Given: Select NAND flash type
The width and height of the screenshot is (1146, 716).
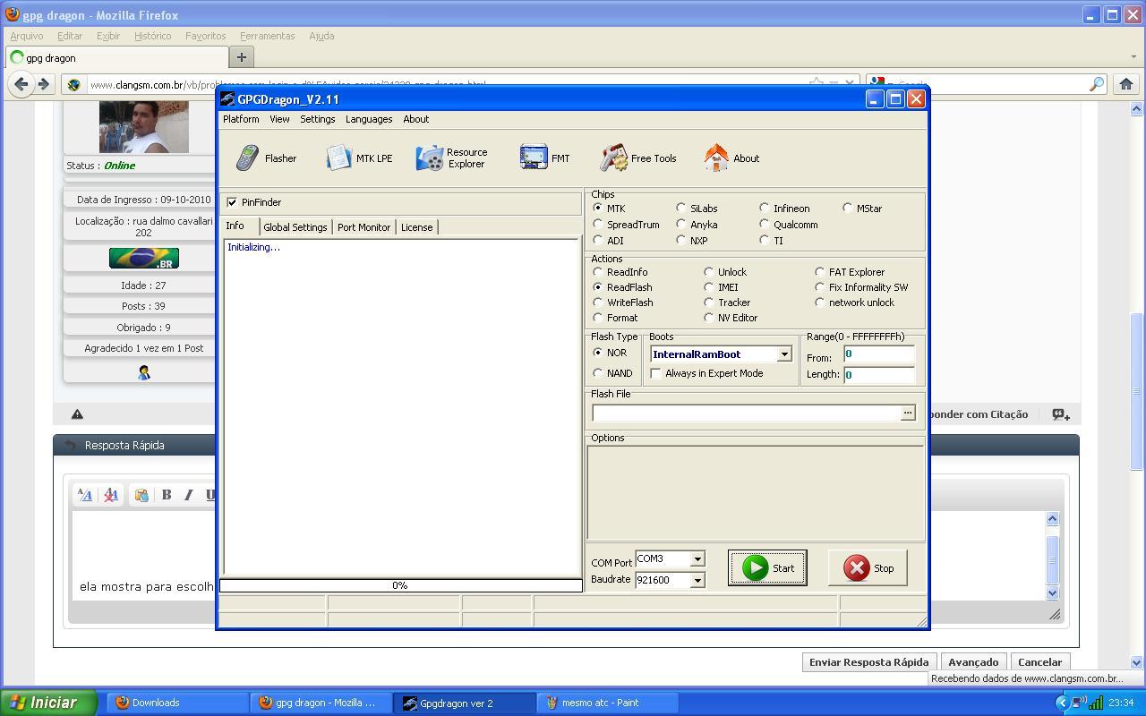Looking at the screenshot, I should coord(598,373).
